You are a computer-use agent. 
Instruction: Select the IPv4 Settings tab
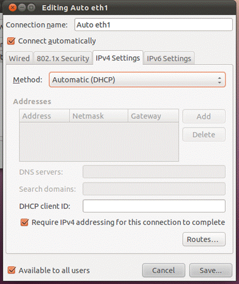(118, 58)
